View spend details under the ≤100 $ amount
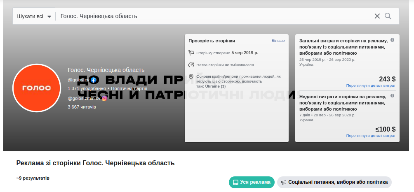414x192 pixels. (371, 136)
